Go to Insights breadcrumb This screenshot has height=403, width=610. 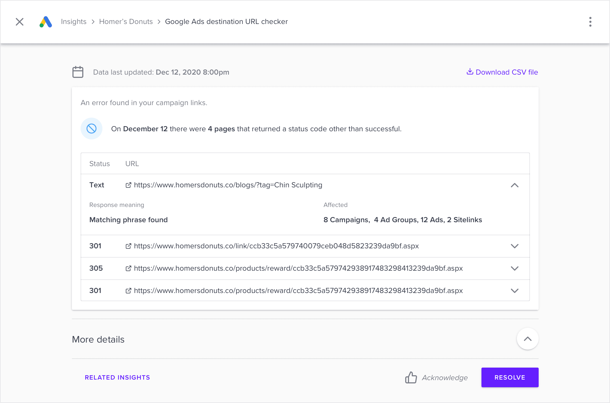[74, 22]
